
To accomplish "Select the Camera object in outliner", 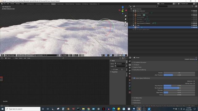I will [139, 15].
